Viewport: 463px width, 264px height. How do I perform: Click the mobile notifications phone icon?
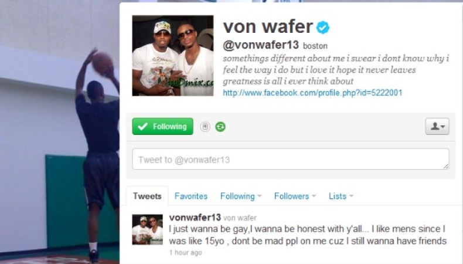click(205, 127)
